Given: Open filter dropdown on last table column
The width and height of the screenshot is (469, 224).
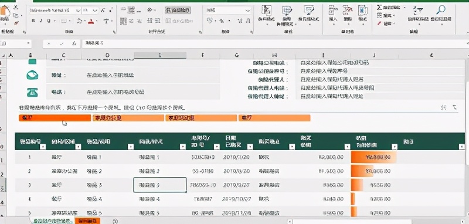Looking at the screenshot, I should [x=462, y=147].
